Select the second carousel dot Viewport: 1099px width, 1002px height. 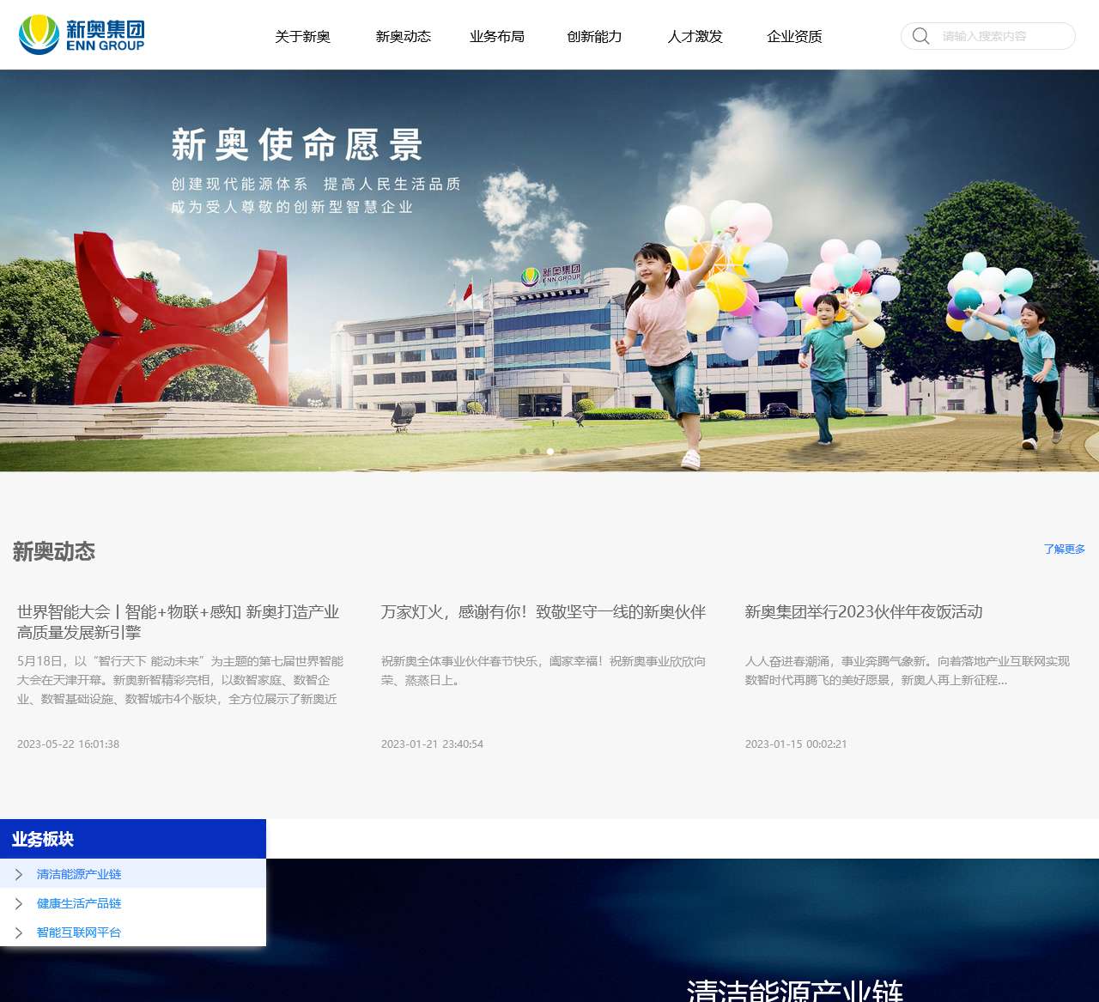click(x=537, y=451)
